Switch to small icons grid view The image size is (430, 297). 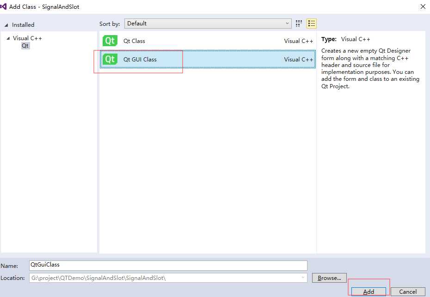click(x=299, y=24)
